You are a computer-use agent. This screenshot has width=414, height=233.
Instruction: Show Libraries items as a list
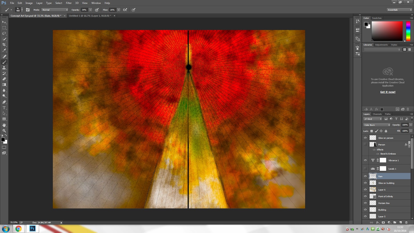[x=410, y=50]
